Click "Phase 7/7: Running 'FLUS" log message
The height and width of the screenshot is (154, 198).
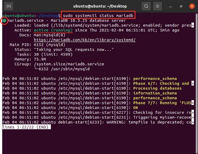[x=162, y=103]
